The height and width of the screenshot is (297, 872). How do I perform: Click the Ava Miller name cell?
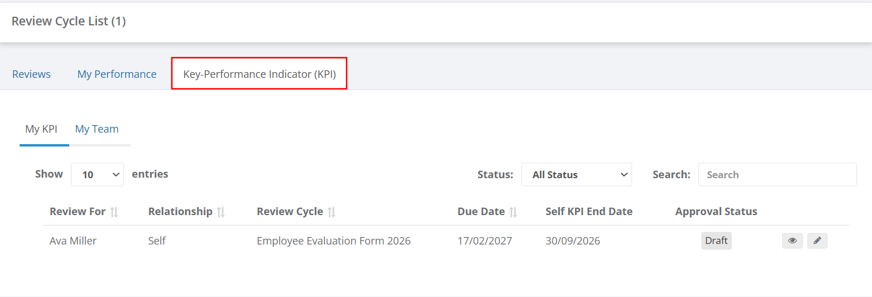click(73, 240)
